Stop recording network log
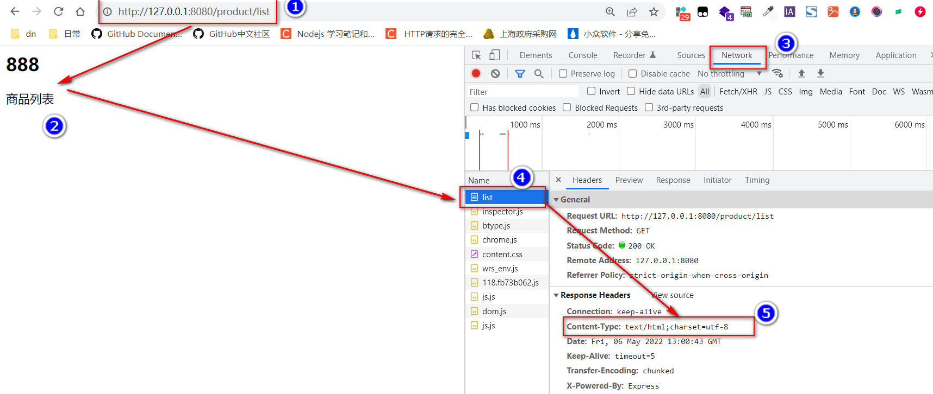 pos(476,73)
